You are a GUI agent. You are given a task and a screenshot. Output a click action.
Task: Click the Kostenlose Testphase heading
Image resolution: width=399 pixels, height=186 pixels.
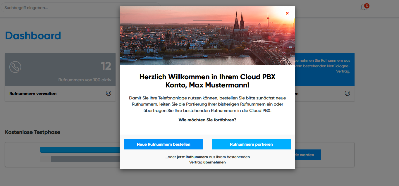click(32, 132)
